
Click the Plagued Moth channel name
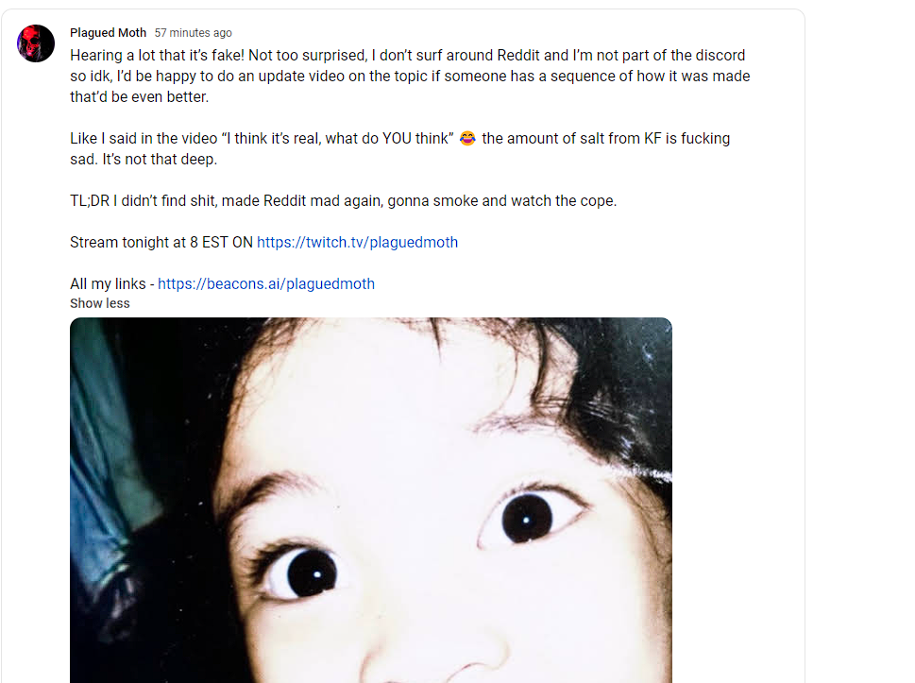point(108,33)
